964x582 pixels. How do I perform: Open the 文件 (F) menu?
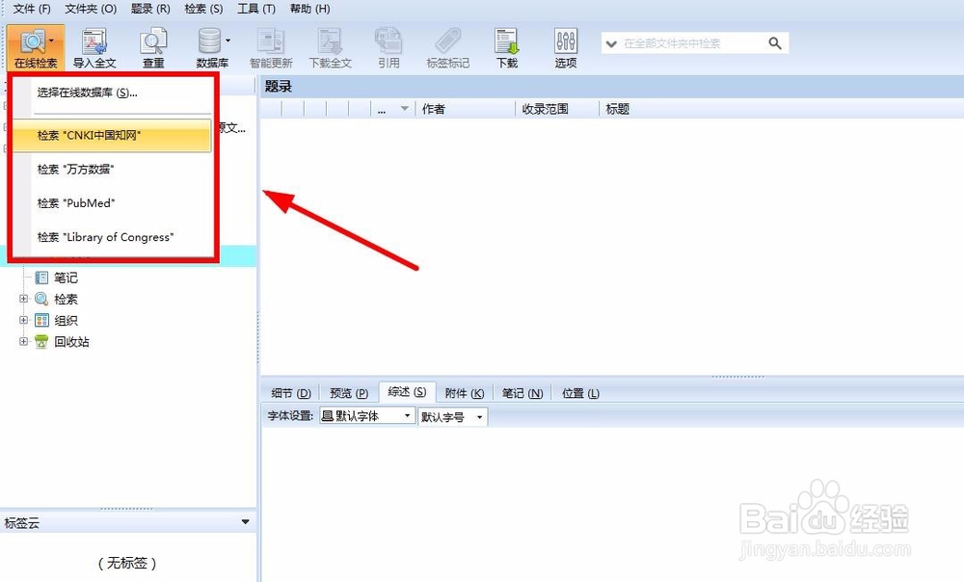(32, 9)
